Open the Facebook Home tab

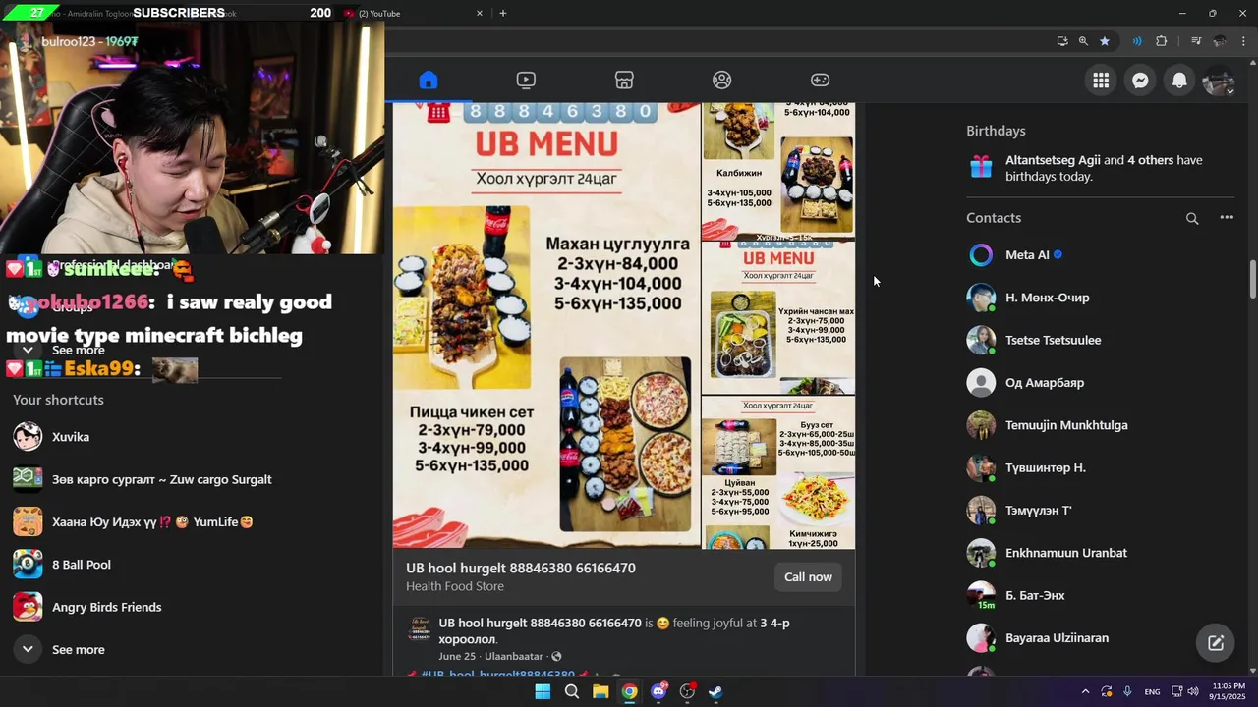click(428, 80)
